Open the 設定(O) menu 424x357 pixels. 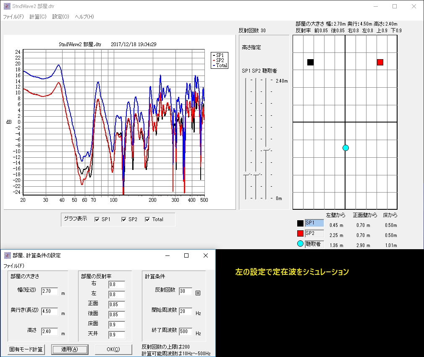click(60, 17)
